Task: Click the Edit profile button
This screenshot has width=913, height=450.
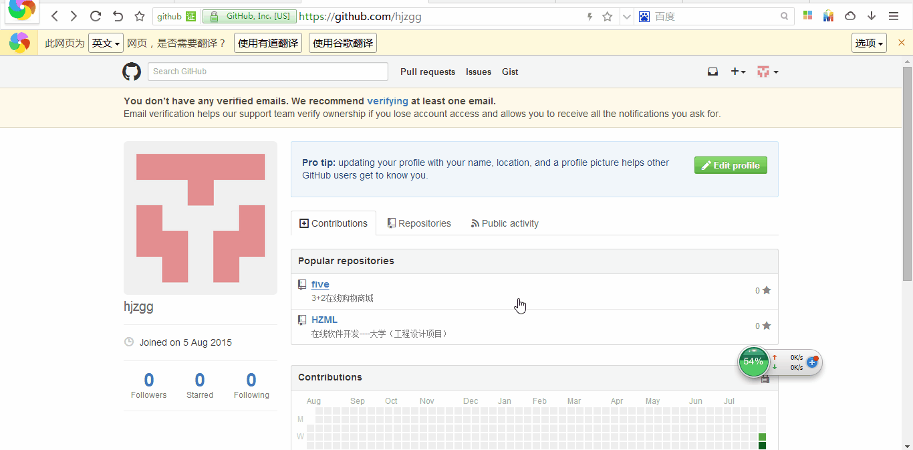Action: [x=731, y=165]
